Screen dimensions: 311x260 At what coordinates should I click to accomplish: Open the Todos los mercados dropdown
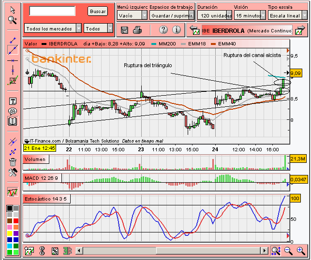point(53,29)
